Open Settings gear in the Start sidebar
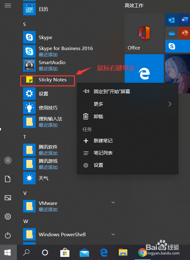The width and height of the screenshot is (190, 260). [x=8, y=217]
